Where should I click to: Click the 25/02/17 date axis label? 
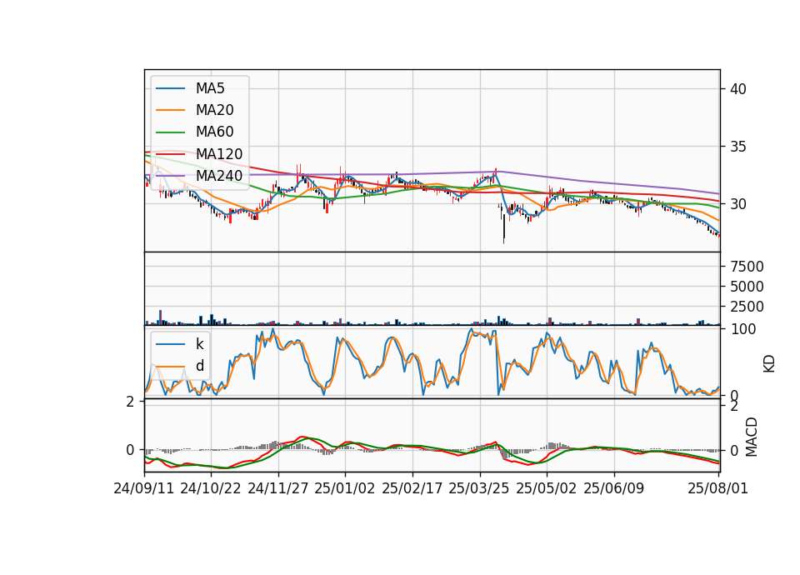click(x=412, y=488)
